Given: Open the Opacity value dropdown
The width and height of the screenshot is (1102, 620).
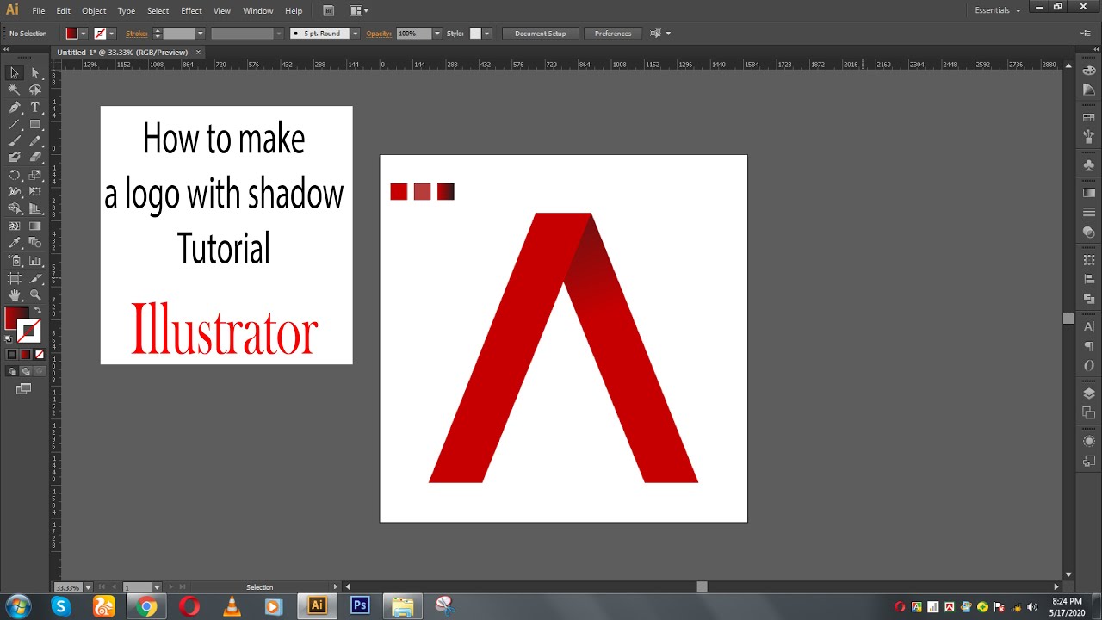Looking at the screenshot, I should coord(437,34).
